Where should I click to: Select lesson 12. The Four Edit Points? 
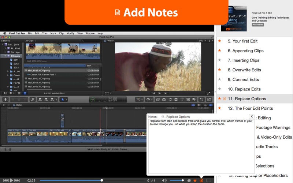click(x=250, y=108)
